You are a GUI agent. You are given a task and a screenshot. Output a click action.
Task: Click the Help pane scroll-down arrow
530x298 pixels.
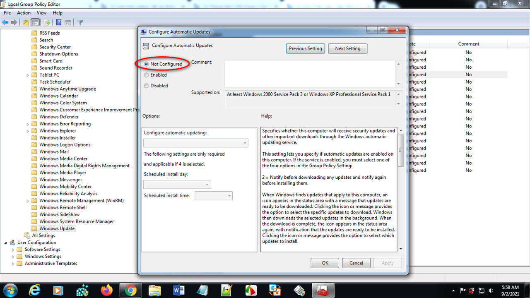pos(400,249)
